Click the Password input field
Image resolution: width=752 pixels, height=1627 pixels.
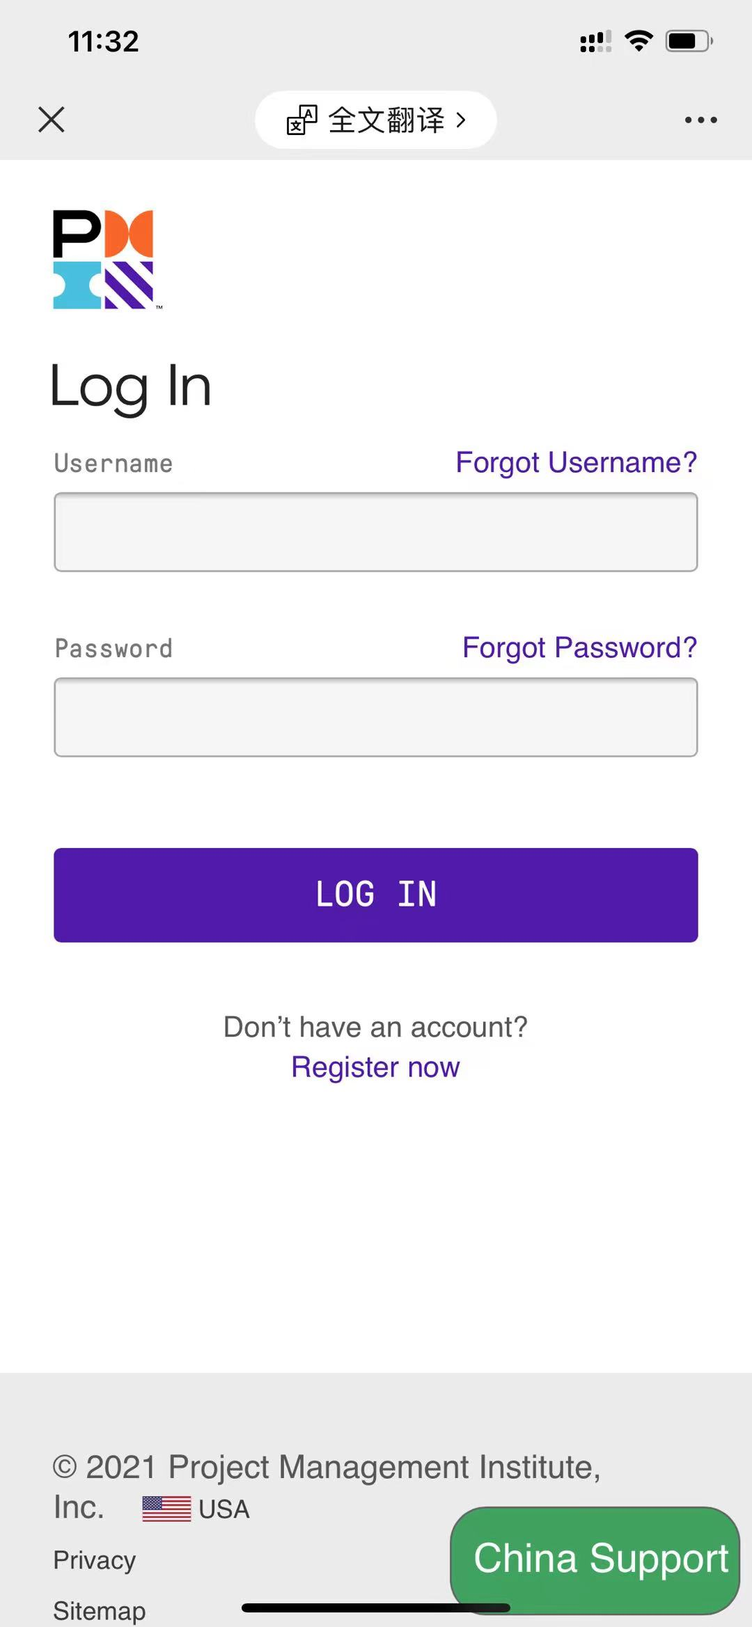pos(376,717)
